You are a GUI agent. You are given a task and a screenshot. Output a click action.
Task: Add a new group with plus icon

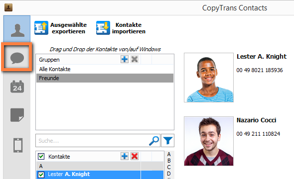(x=125, y=60)
